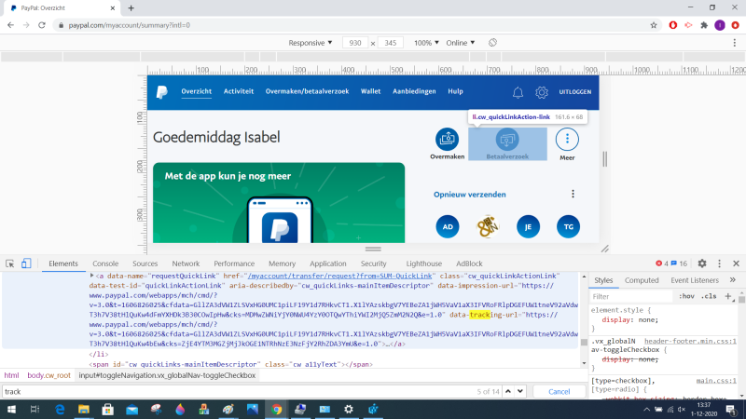Go to previous search result
This screenshot has width=746, height=419.
point(508,391)
